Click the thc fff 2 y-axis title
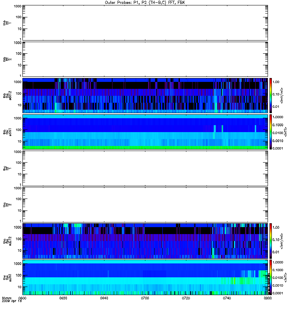This screenshot has height=309, width=290. (x=7, y=205)
